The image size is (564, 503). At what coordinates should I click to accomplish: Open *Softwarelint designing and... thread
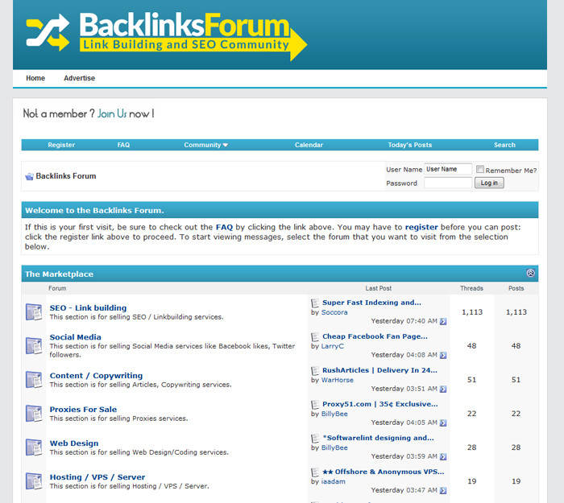pos(378,438)
